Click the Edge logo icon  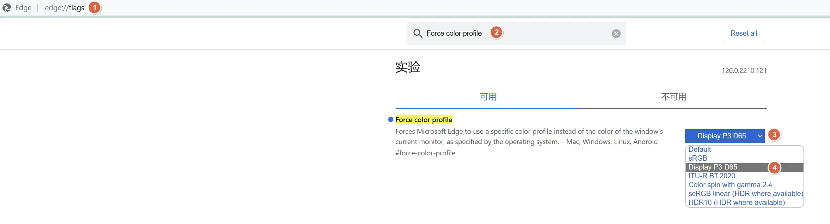pos(7,8)
